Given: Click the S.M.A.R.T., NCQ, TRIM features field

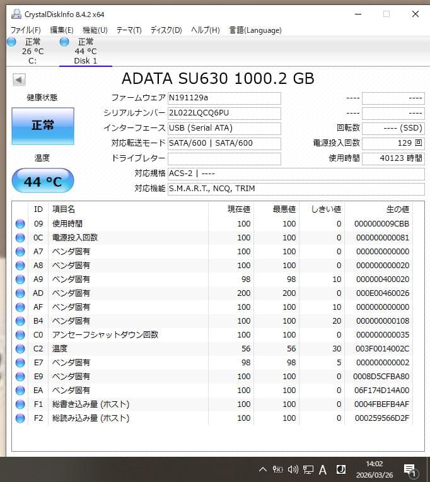Looking at the screenshot, I should pyautogui.click(x=296, y=189).
